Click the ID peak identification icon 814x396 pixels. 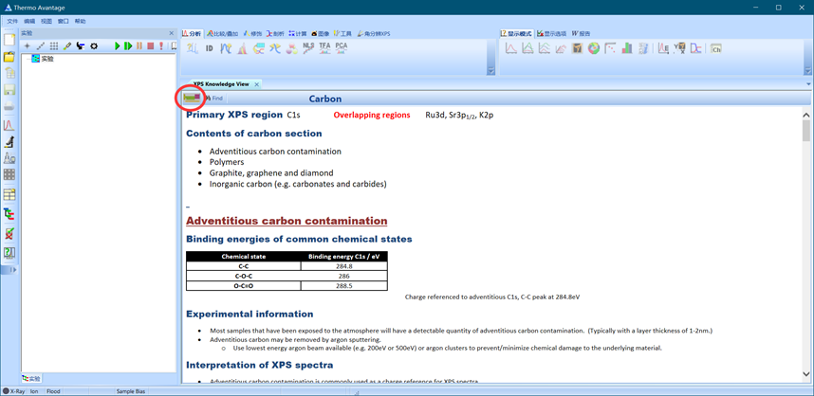pos(209,48)
